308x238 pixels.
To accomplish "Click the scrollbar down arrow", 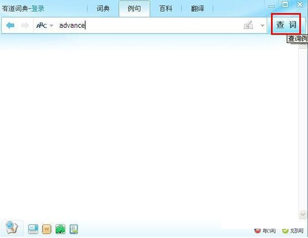I will coord(302,215).
